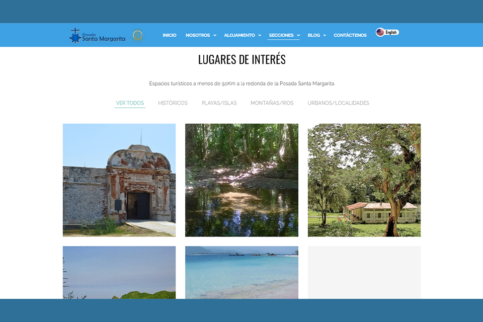Image resolution: width=483 pixels, height=322 pixels.
Task: Switch language to English
Action: pos(391,32)
